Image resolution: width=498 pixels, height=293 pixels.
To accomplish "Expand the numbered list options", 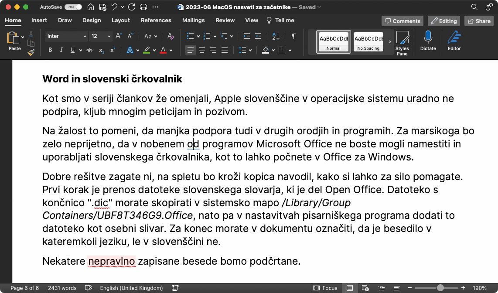I will click(x=215, y=37).
